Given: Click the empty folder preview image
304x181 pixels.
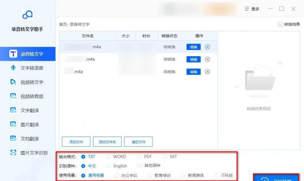Looking at the screenshot, I should pyautogui.click(x=260, y=78).
